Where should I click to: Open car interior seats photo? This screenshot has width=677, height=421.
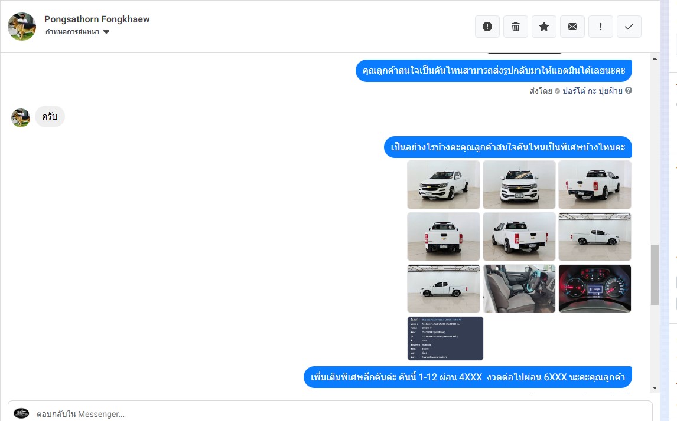coord(519,288)
